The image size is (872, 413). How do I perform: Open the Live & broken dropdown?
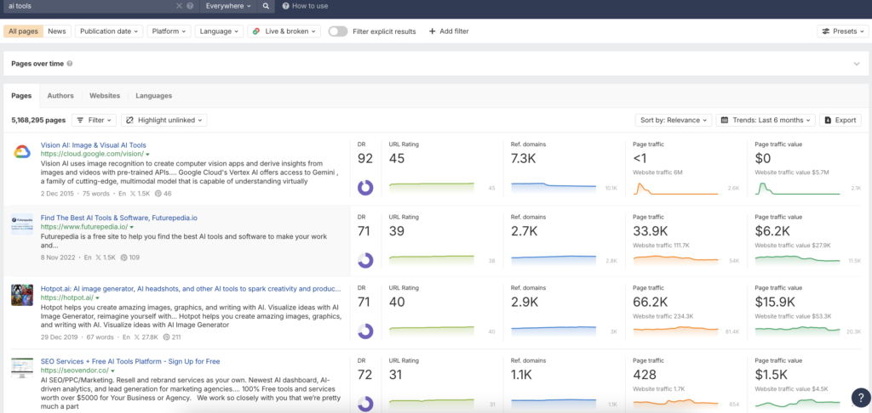pyautogui.click(x=284, y=31)
